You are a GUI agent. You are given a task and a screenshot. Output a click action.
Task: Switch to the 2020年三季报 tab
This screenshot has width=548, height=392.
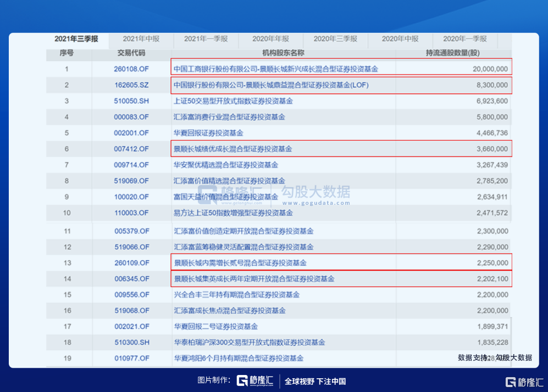click(335, 39)
